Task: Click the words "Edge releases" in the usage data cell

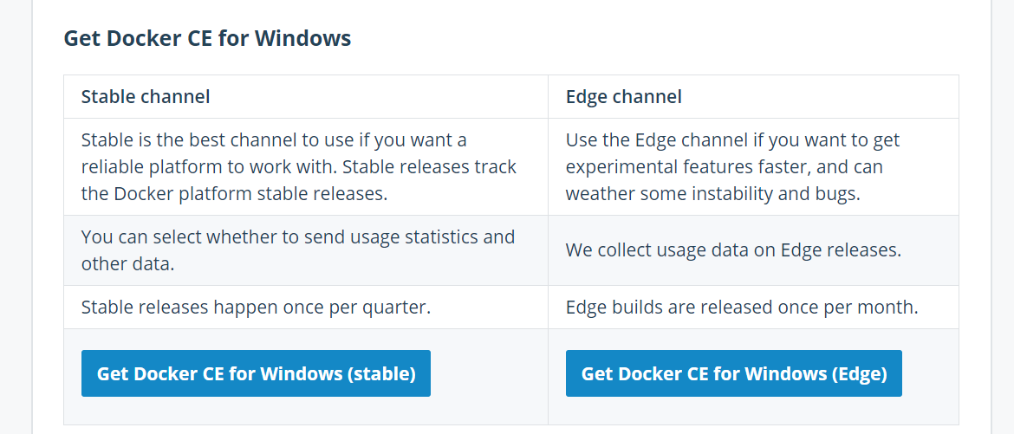Action: pos(841,250)
